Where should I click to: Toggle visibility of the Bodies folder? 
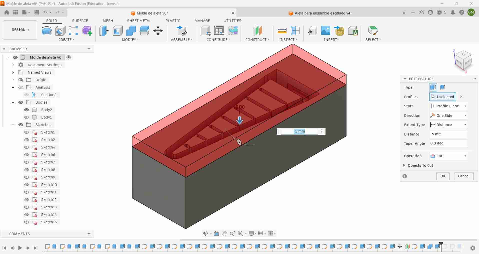pyautogui.click(x=21, y=102)
